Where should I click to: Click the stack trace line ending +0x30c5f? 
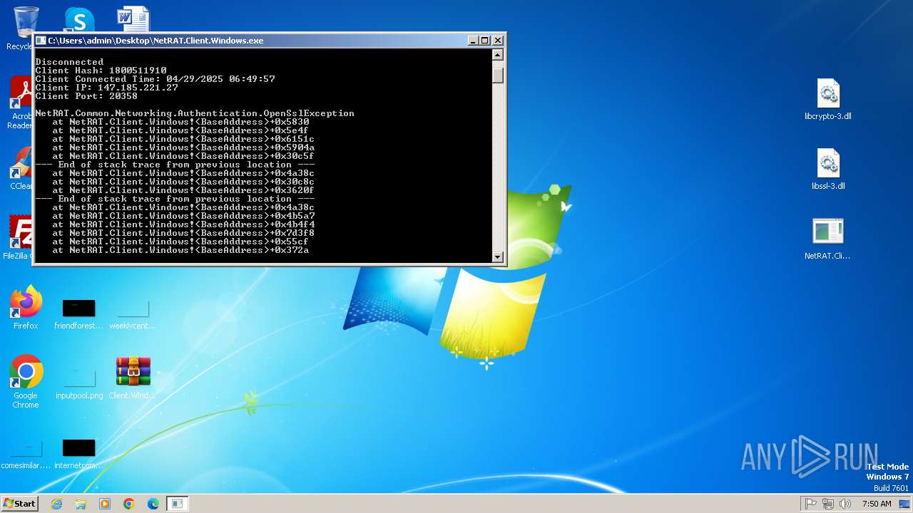(x=183, y=156)
